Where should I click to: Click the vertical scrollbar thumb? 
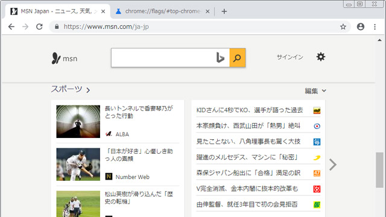coord(379,170)
